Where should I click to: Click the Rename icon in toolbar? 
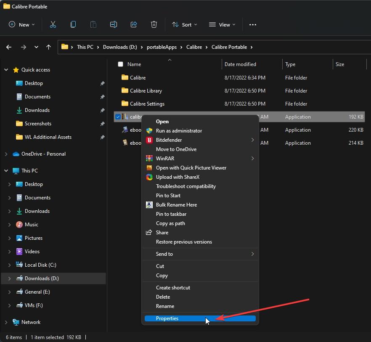tap(114, 25)
